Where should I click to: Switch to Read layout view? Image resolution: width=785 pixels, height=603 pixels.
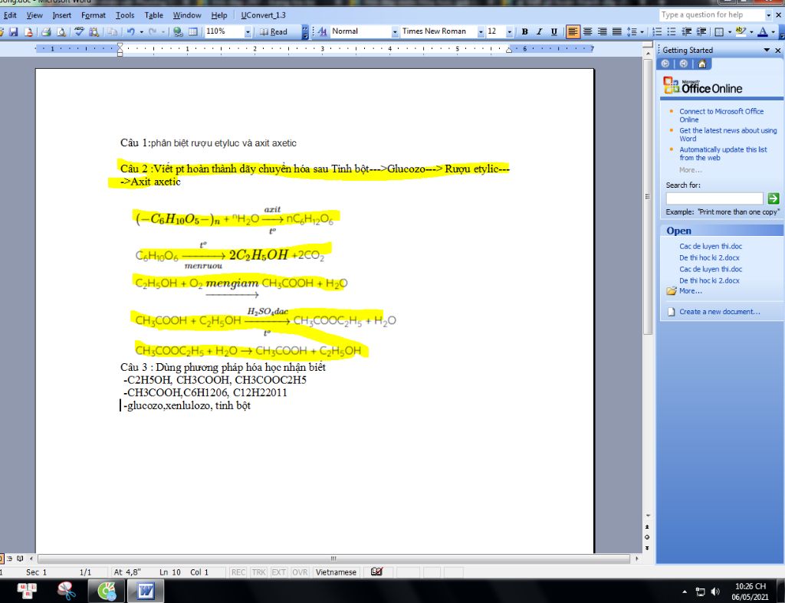pyautogui.click(x=274, y=32)
